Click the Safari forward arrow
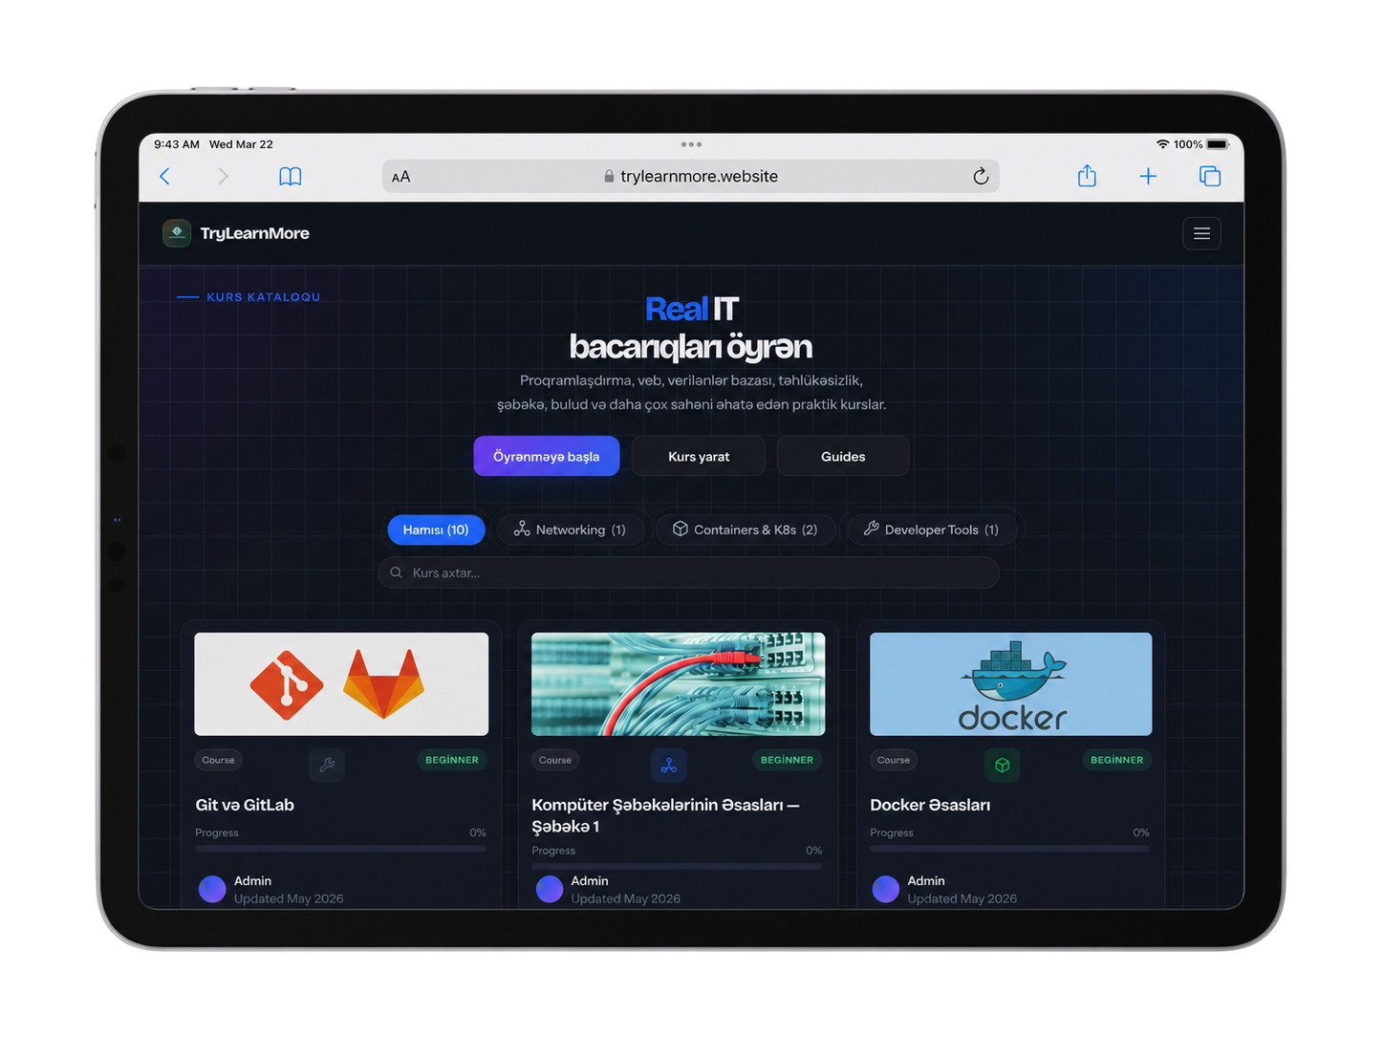Viewport: 1384px width, 1038px height. click(x=223, y=176)
